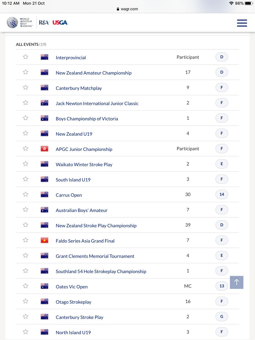The height and width of the screenshot is (340, 255).
Task: Click the D badge in Interprovincial row
Action: click(x=222, y=57)
